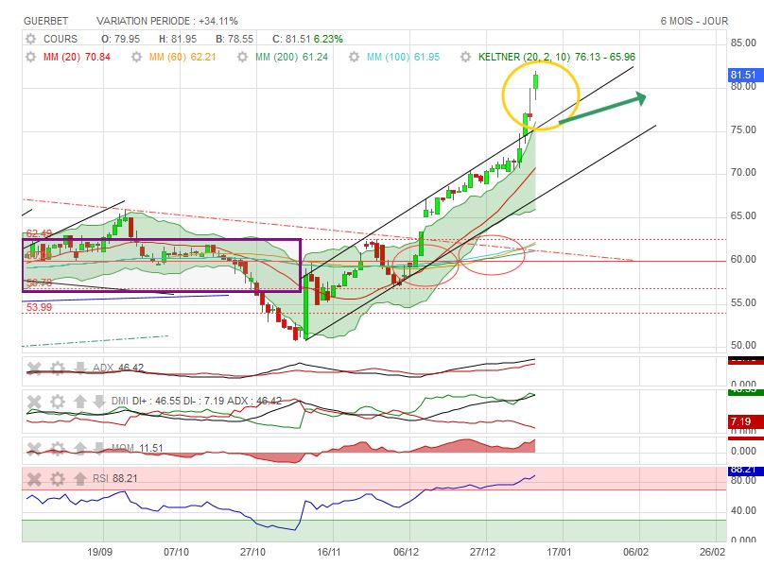The image size is (764, 566).
Task: Click VARIATION PERIODE +34.11% text
Action: [167, 21]
